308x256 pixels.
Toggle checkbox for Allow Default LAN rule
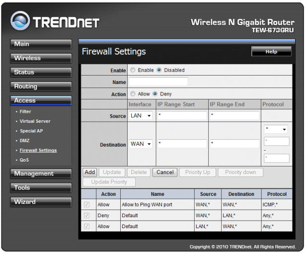pos(86,226)
